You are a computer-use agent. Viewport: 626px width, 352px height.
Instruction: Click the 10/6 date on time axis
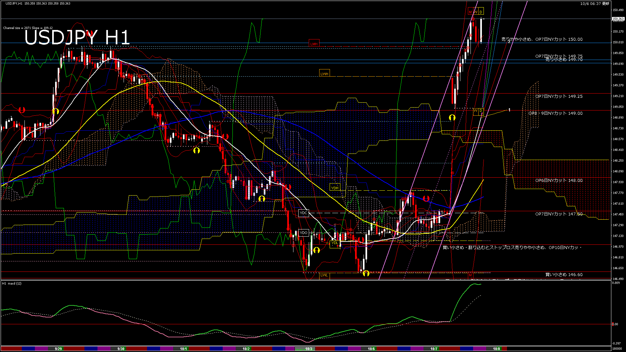(371, 349)
